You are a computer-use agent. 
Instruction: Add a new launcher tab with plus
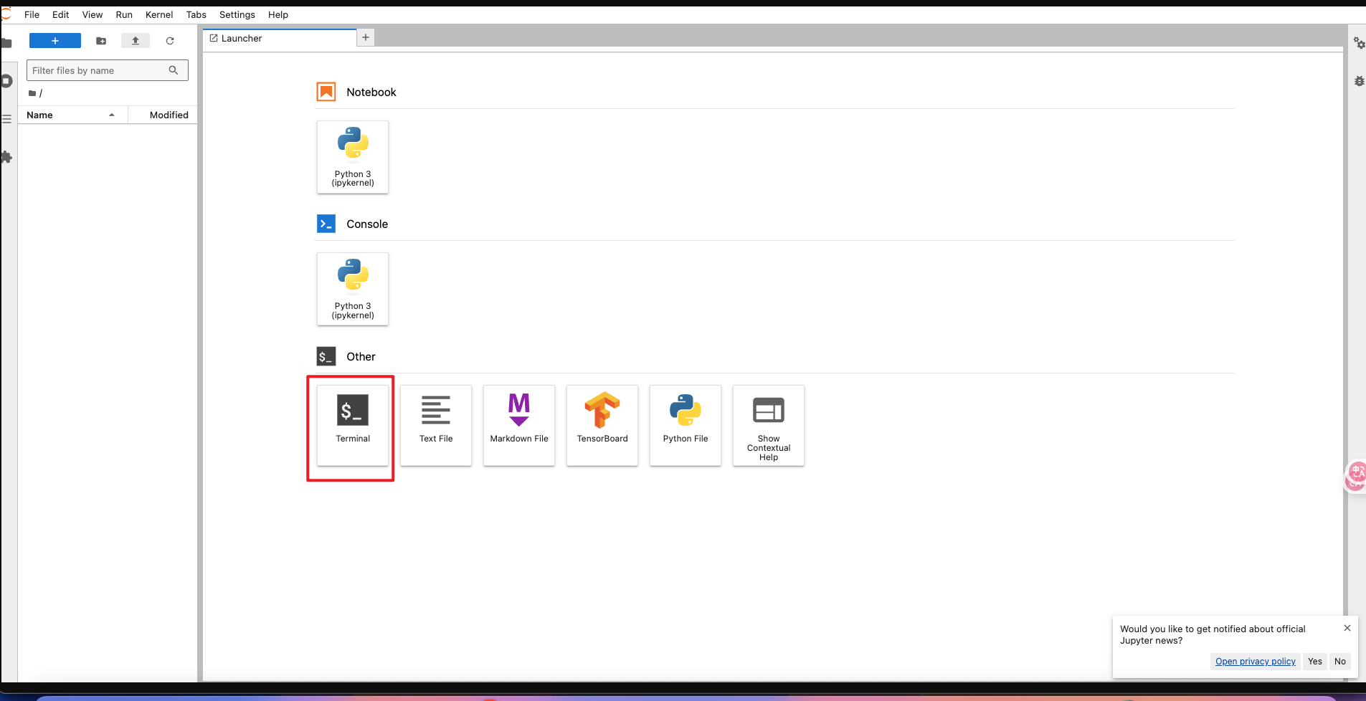tap(366, 37)
